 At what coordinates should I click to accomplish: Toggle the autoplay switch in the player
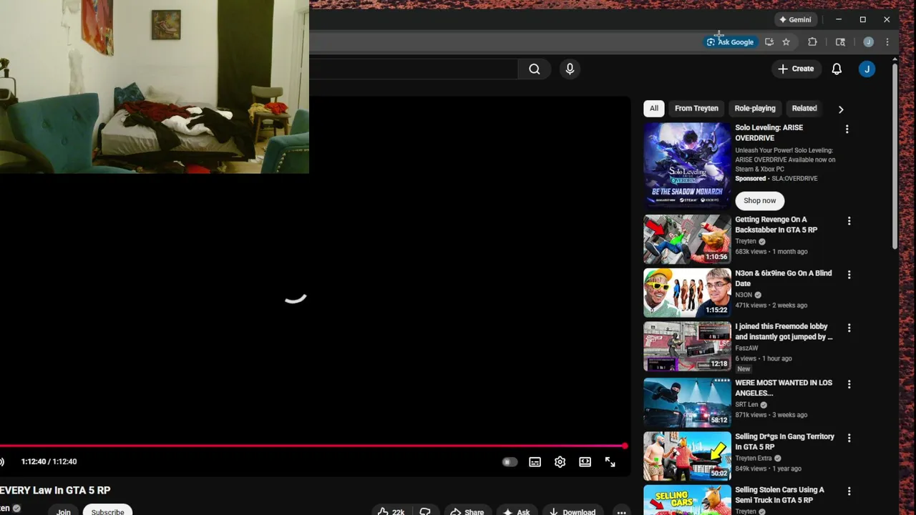pos(510,462)
